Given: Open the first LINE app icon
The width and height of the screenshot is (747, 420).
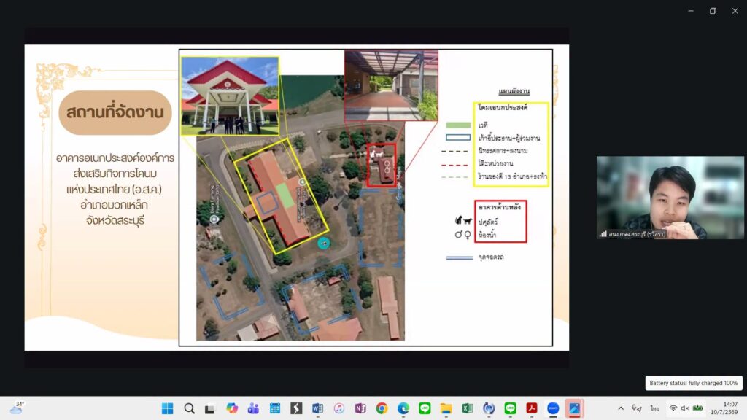Looking at the screenshot, I should click(x=425, y=408).
